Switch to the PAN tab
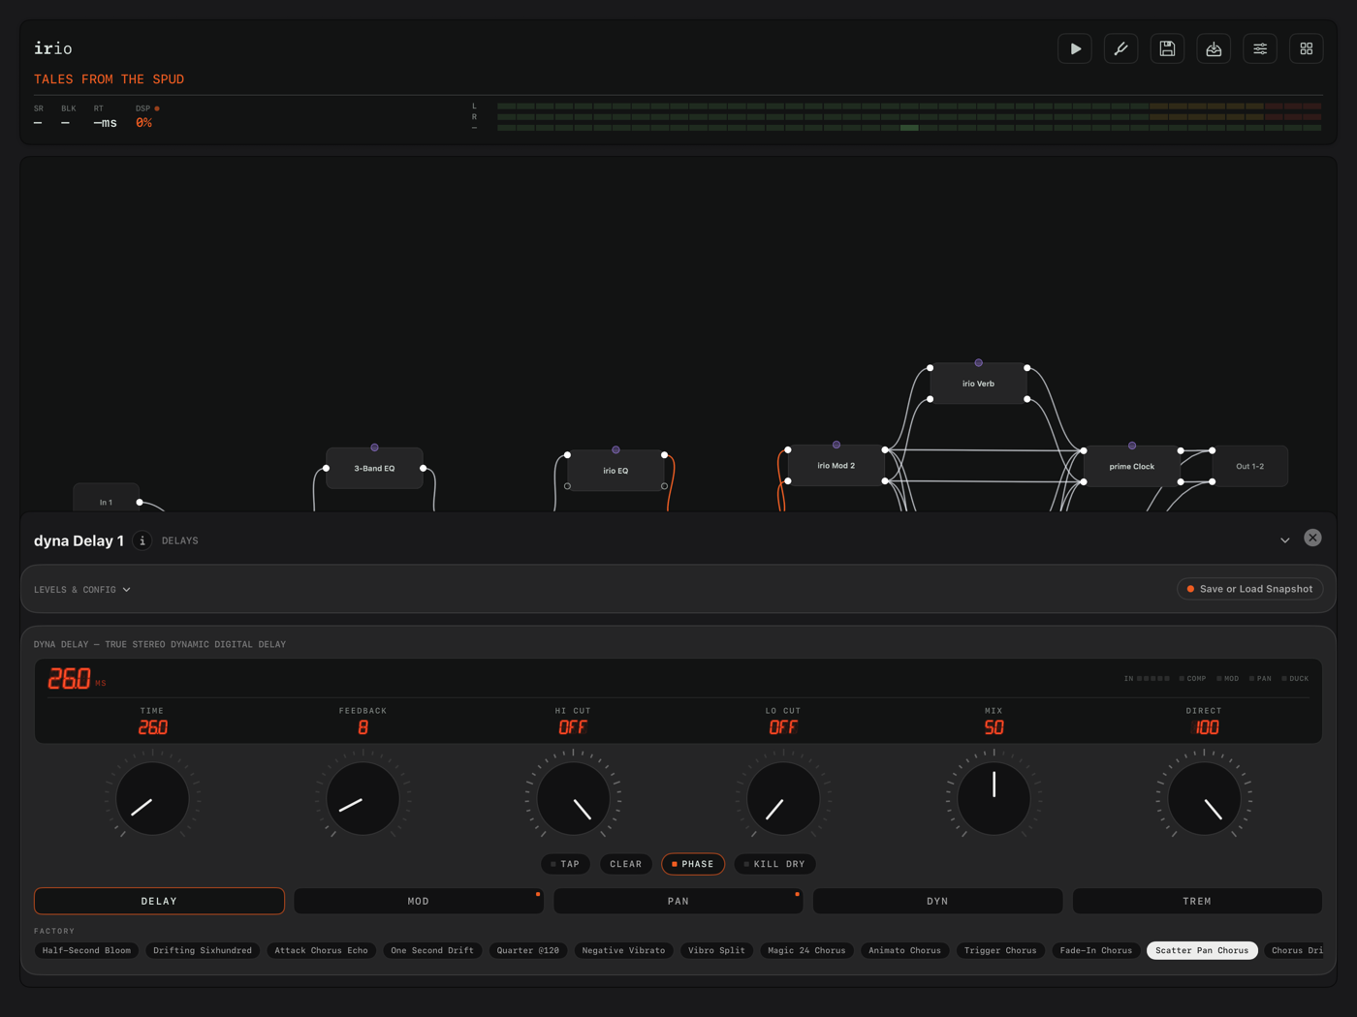The height and width of the screenshot is (1017, 1357). tap(678, 901)
